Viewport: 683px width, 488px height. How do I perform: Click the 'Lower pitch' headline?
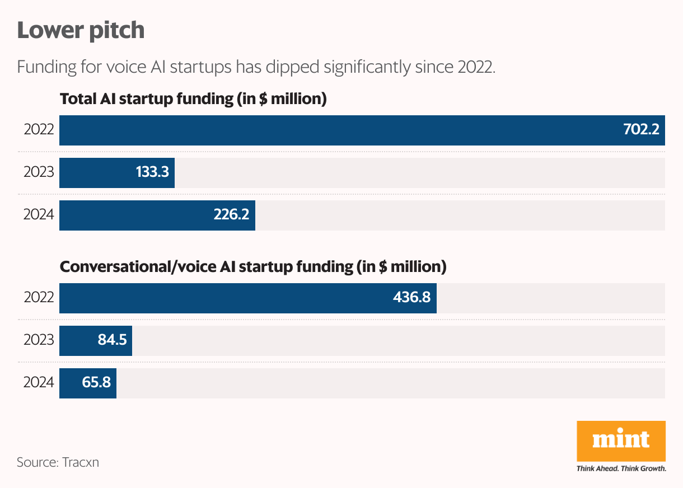(81, 30)
